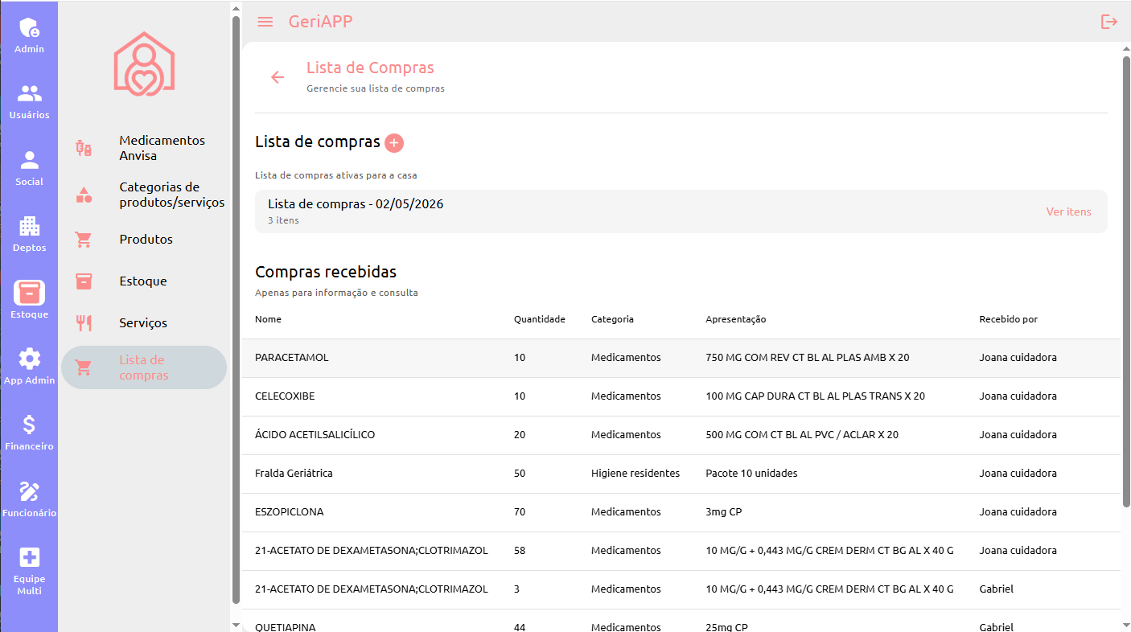This screenshot has width=1131, height=632.
Task: Click the 3 itens label
Action: coord(283,220)
